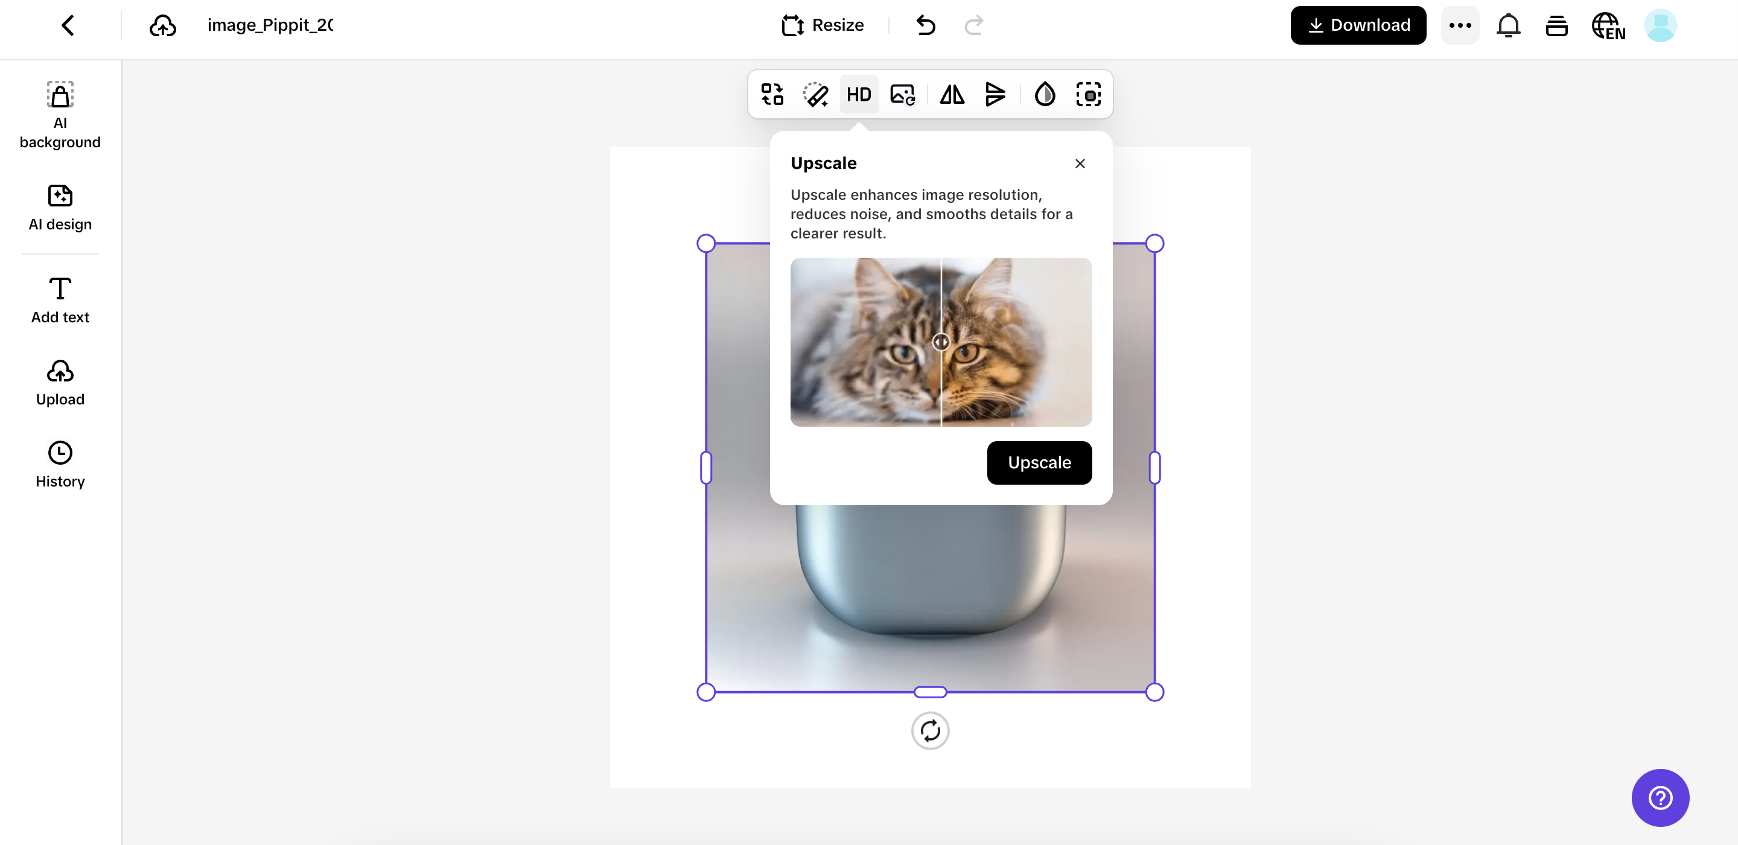1738x845 pixels.
Task: Click the rotate handle below the image
Action: (x=930, y=730)
